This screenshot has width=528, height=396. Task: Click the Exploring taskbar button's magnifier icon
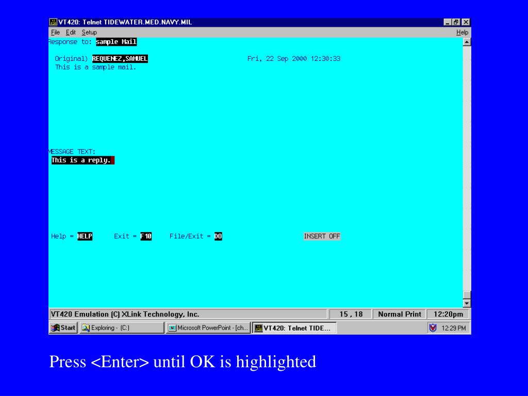pos(86,327)
